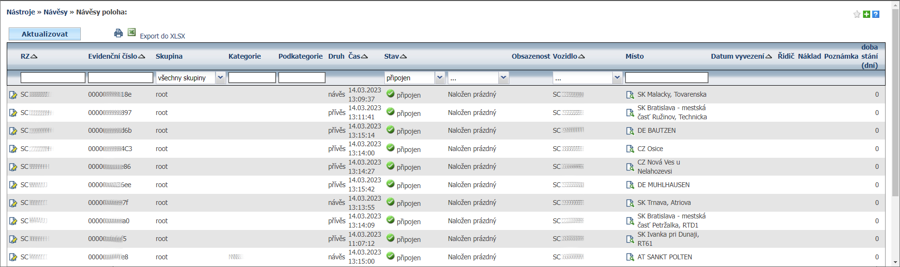Click the Excel export icon

pyautogui.click(x=131, y=33)
